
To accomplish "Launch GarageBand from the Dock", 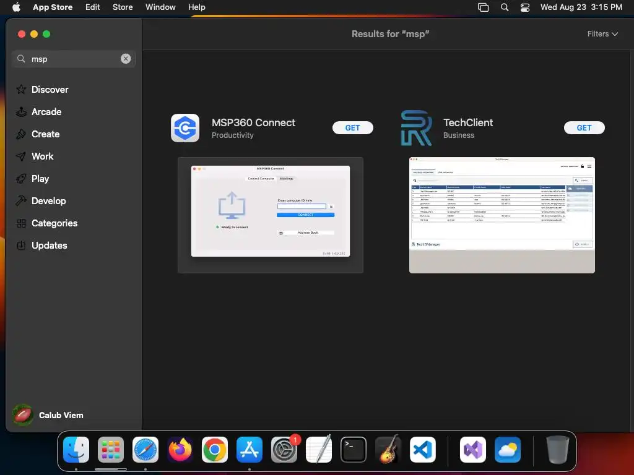I will 388,450.
